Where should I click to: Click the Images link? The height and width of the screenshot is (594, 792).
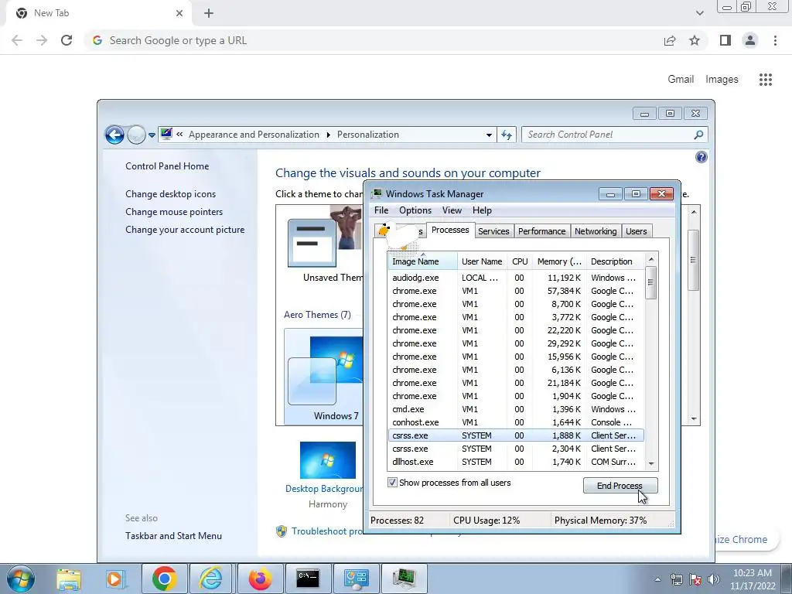click(722, 80)
